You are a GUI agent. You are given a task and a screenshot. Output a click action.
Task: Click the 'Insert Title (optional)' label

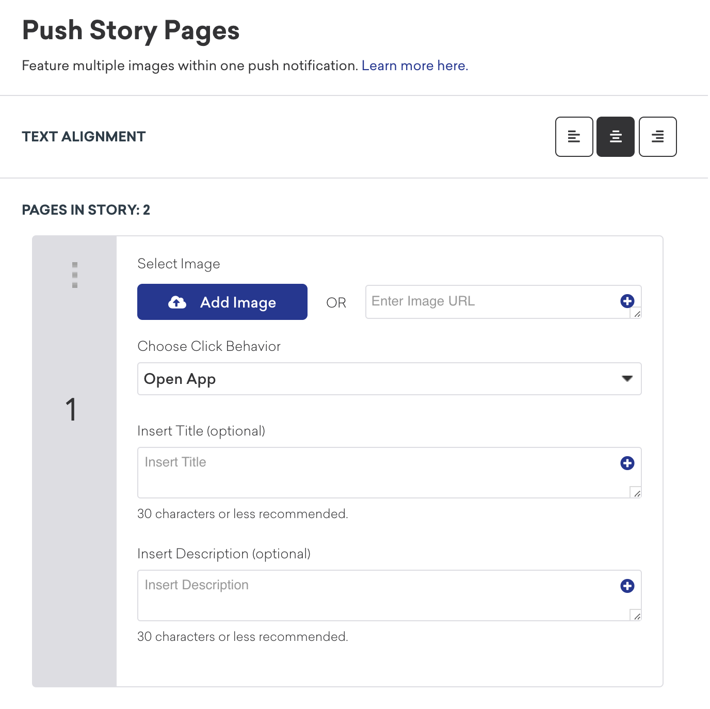pyautogui.click(x=201, y=431)
